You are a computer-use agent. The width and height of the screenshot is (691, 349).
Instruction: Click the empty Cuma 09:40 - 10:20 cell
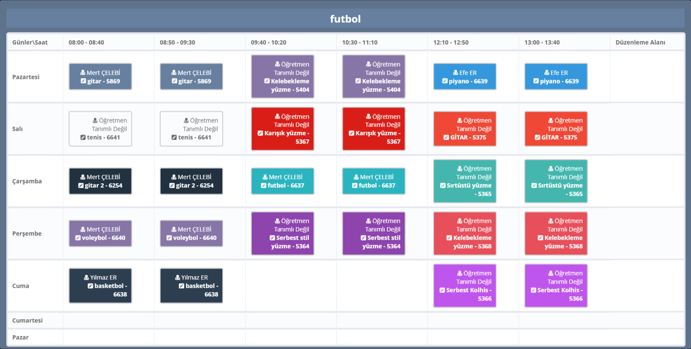291,286
